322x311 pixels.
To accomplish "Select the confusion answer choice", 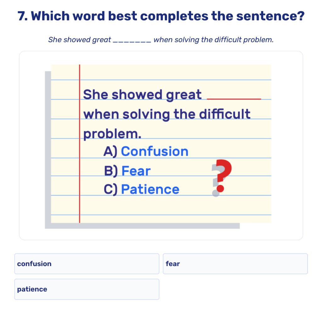I will coord(86,264).
